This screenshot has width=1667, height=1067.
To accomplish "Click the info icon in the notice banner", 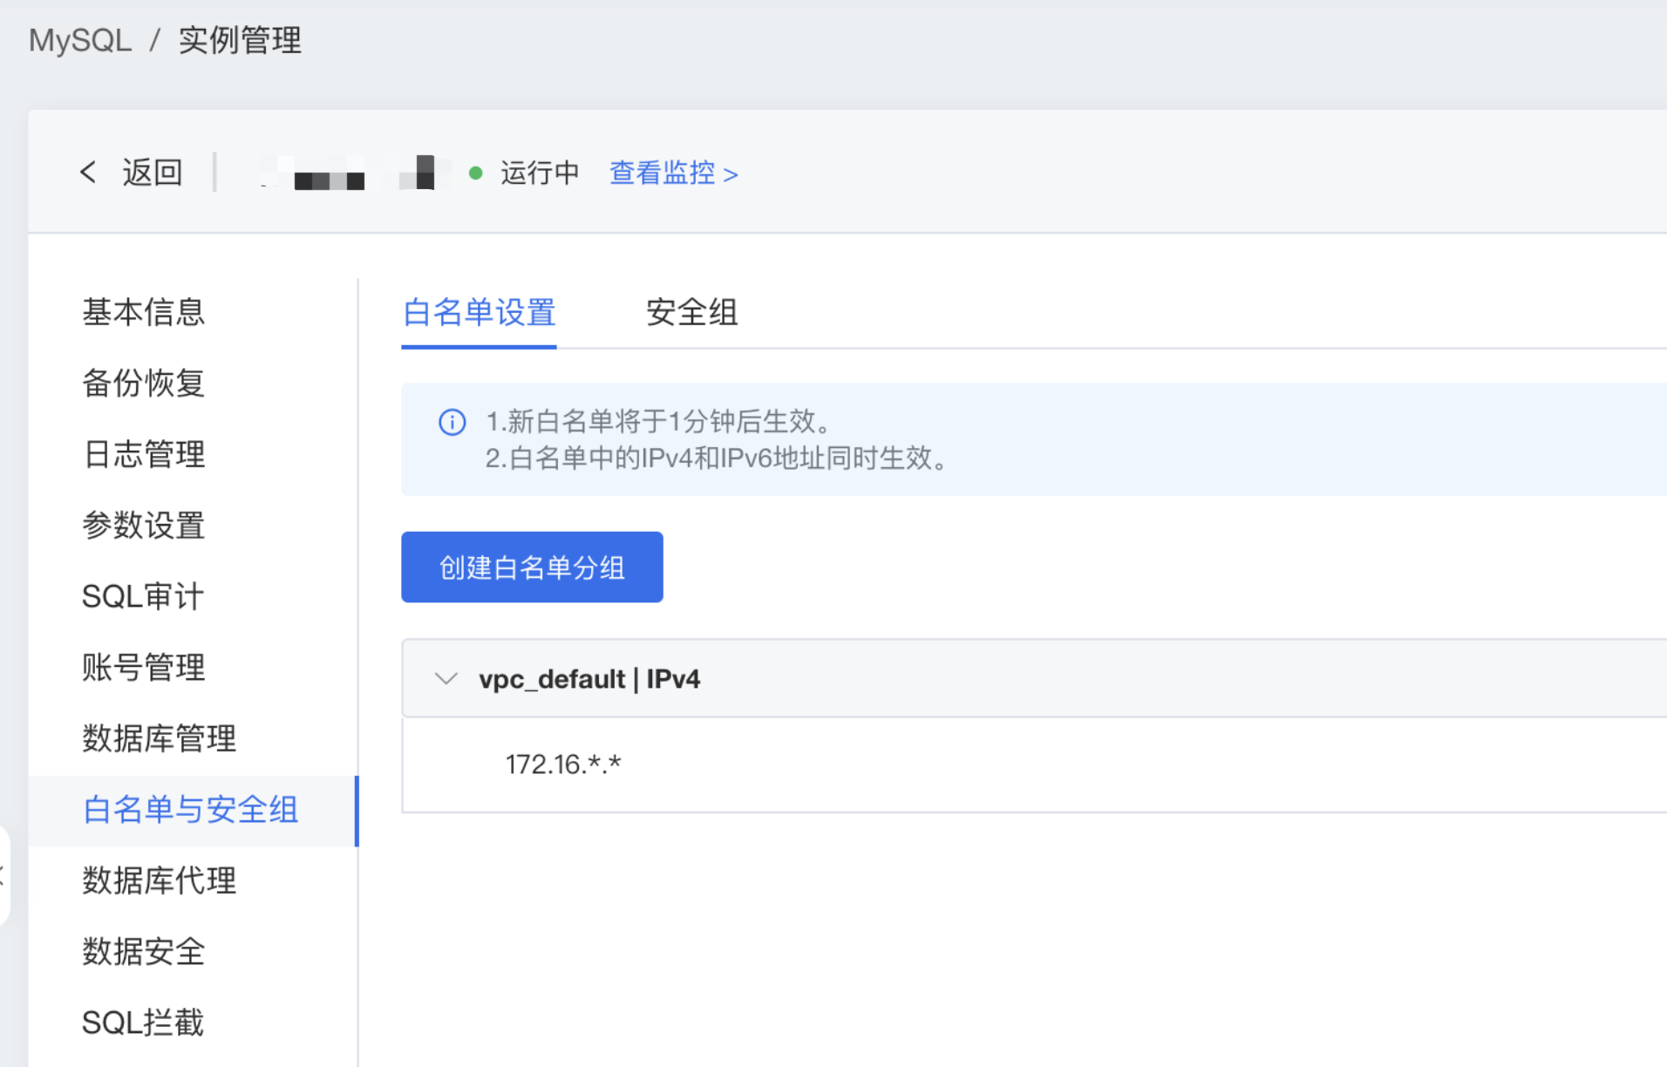I will pyautogui.click(x=452, y=422).
